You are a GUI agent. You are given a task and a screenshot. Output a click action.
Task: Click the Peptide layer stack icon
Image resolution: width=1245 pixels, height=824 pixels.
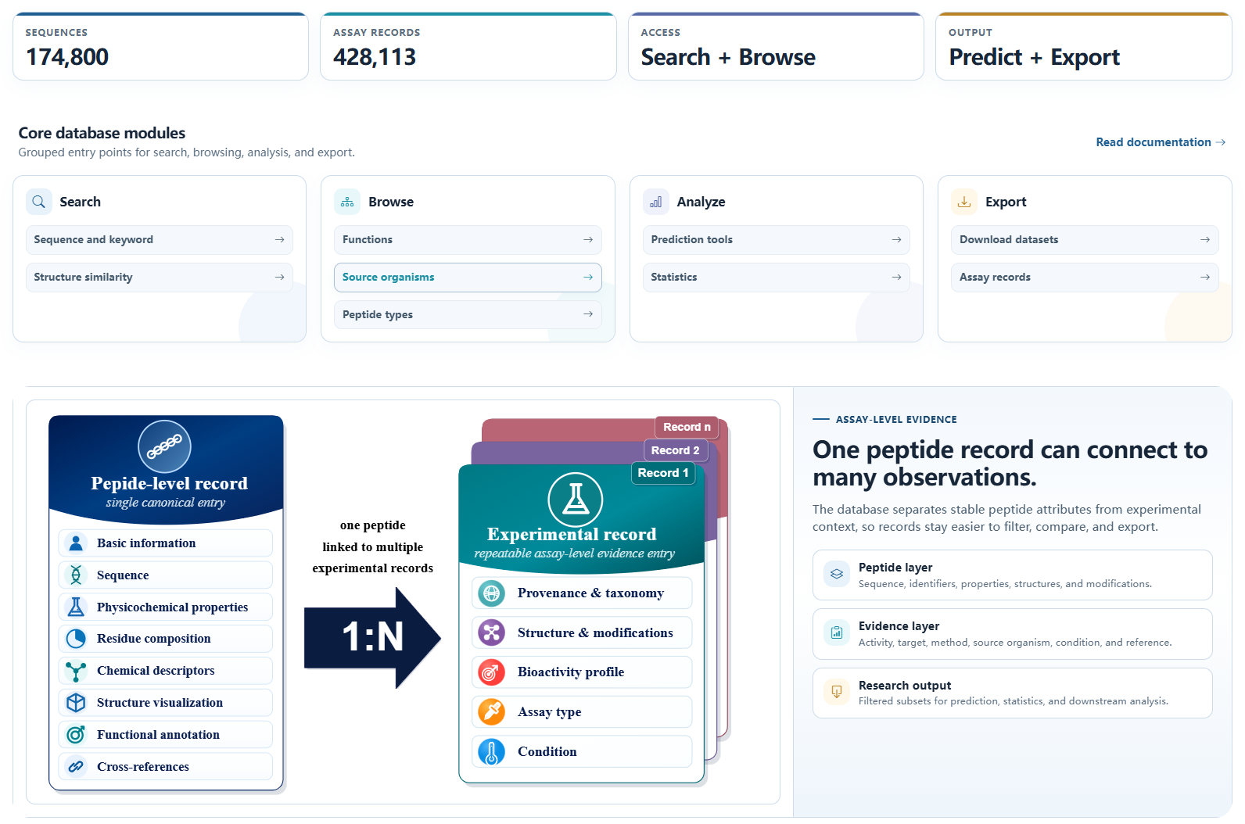tap(837, 574)
